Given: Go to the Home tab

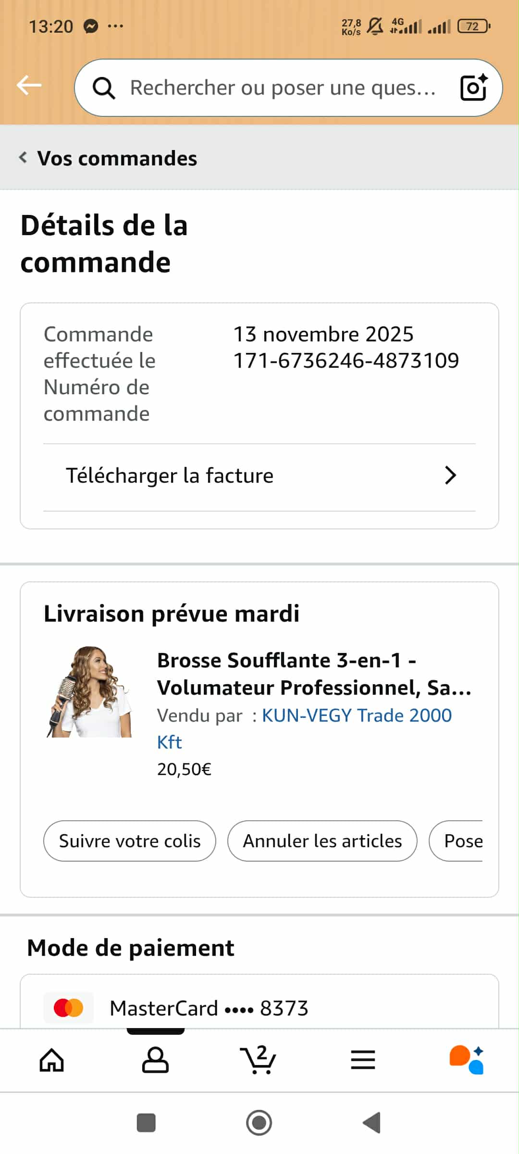Looking at the screenshot, I should coord(52,1060).
